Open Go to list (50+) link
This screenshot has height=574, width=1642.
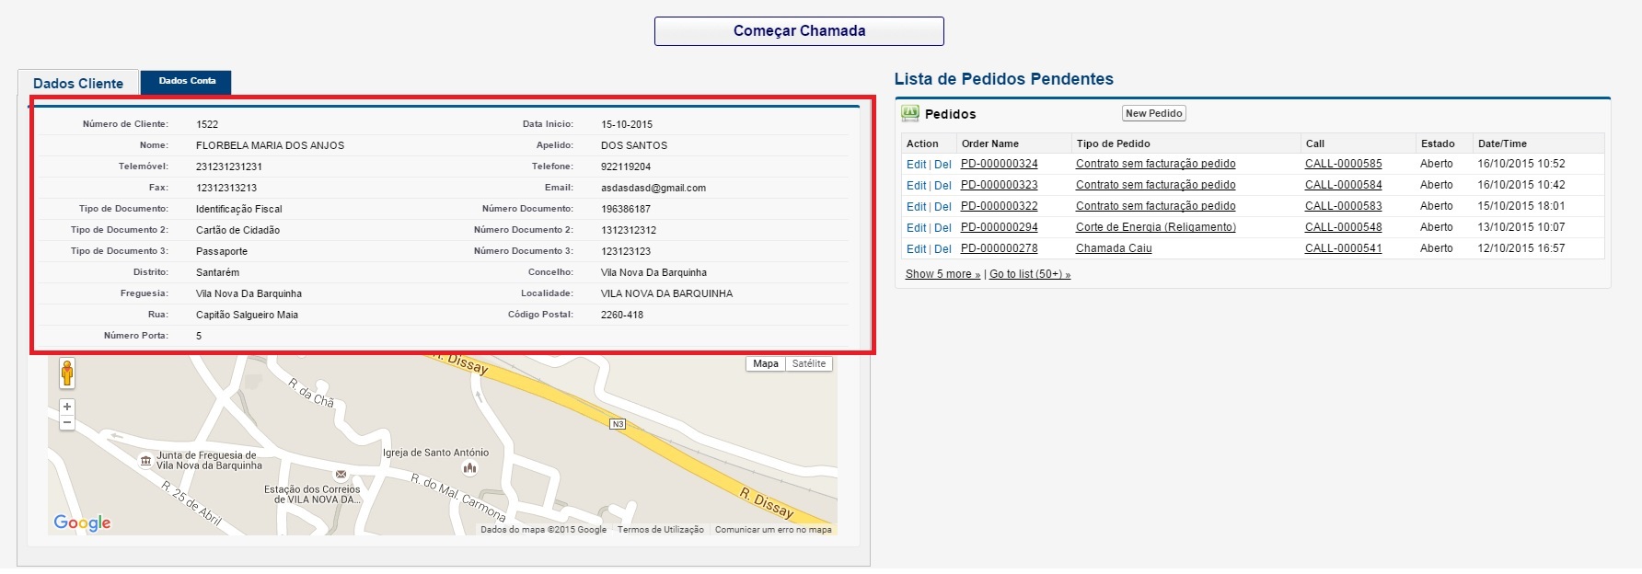point(1029,274)
